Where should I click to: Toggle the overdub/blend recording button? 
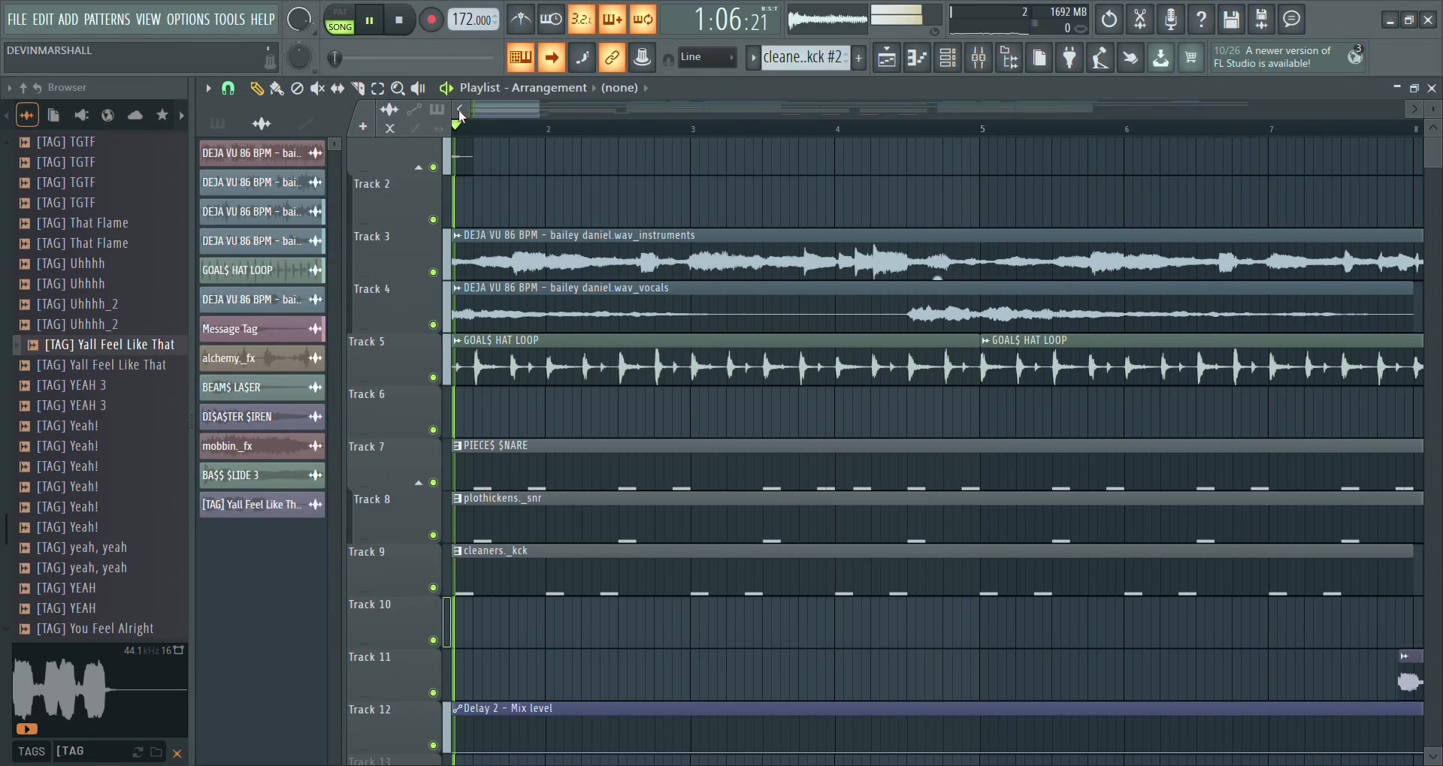click(613, 20)
